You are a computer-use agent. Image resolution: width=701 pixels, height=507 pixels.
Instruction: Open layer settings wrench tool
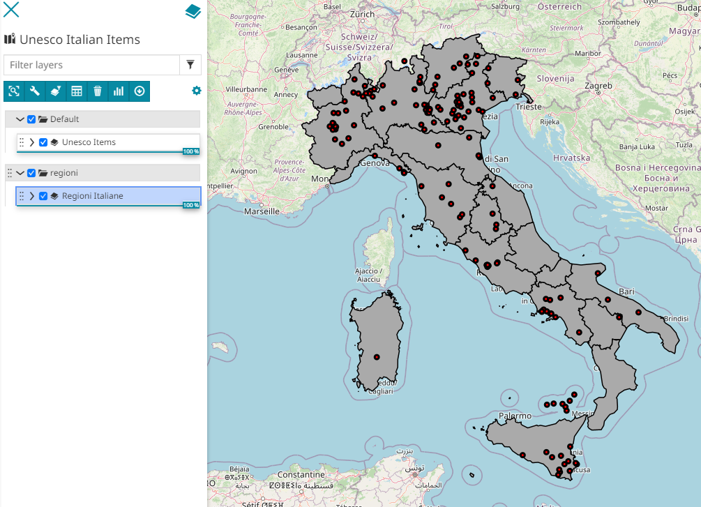click(35, 91)
